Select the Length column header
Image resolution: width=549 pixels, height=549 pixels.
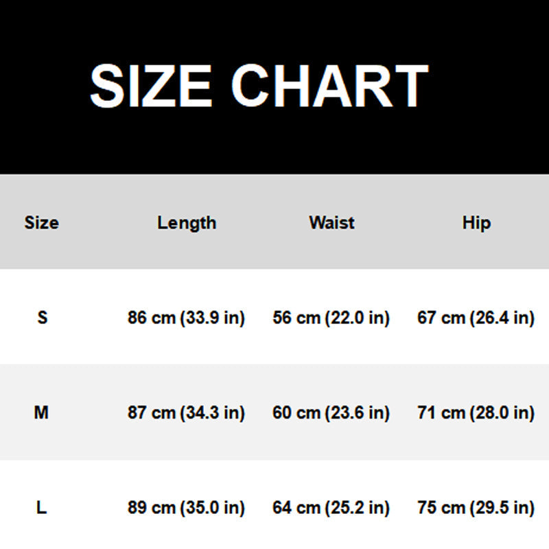[187, 222]
